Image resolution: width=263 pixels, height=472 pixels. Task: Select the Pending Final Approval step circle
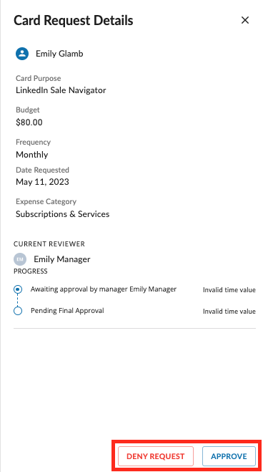pos(18,311)
